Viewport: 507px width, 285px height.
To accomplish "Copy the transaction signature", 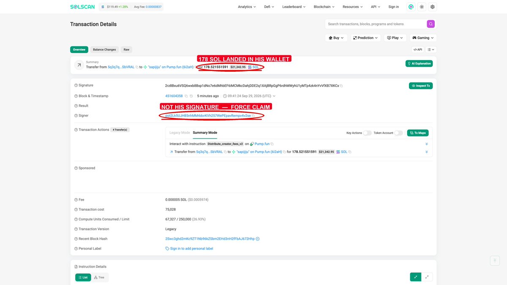I will (x=341, y=86).
